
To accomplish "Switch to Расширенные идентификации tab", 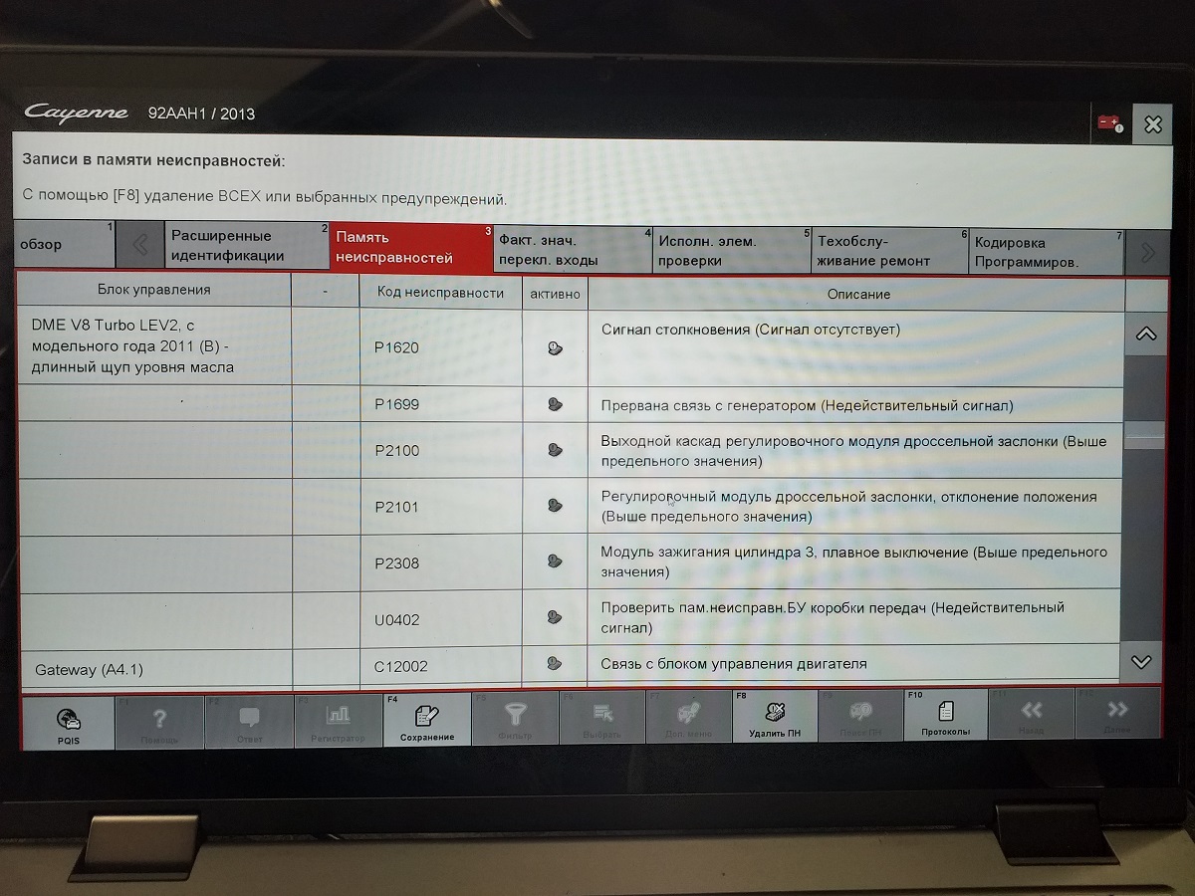I will tap(246, 246).
